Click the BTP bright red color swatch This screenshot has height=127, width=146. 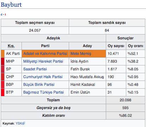tap(3, 92)
